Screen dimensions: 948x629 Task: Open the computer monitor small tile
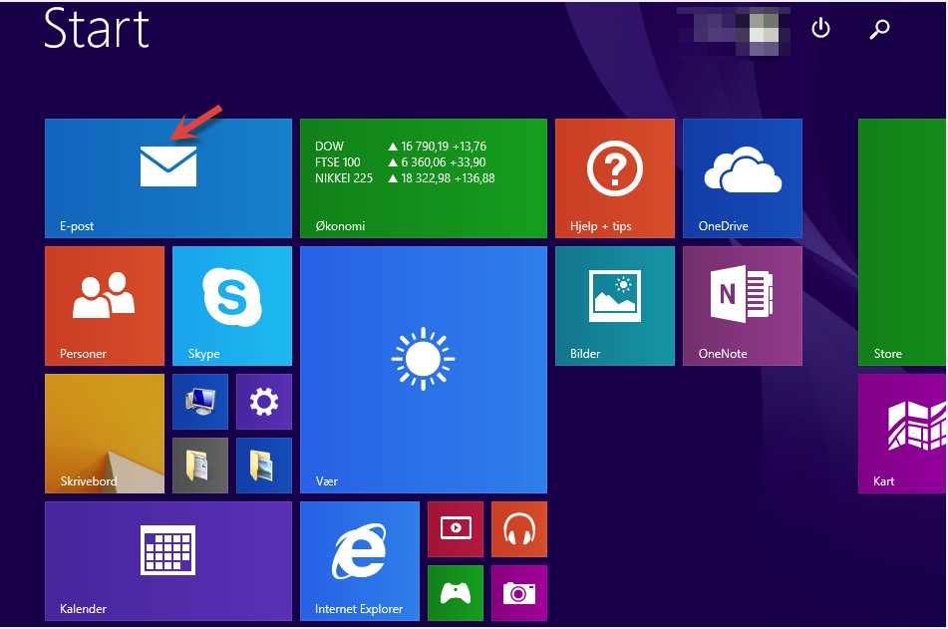pos(200,402)
